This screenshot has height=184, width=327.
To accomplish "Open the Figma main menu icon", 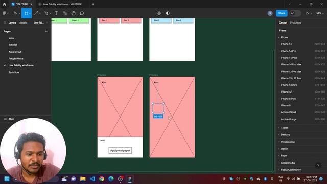I will tap(5, 13).
